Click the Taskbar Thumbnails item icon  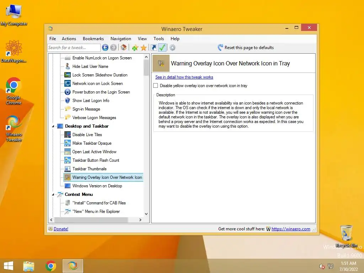(x=68, y=169)
